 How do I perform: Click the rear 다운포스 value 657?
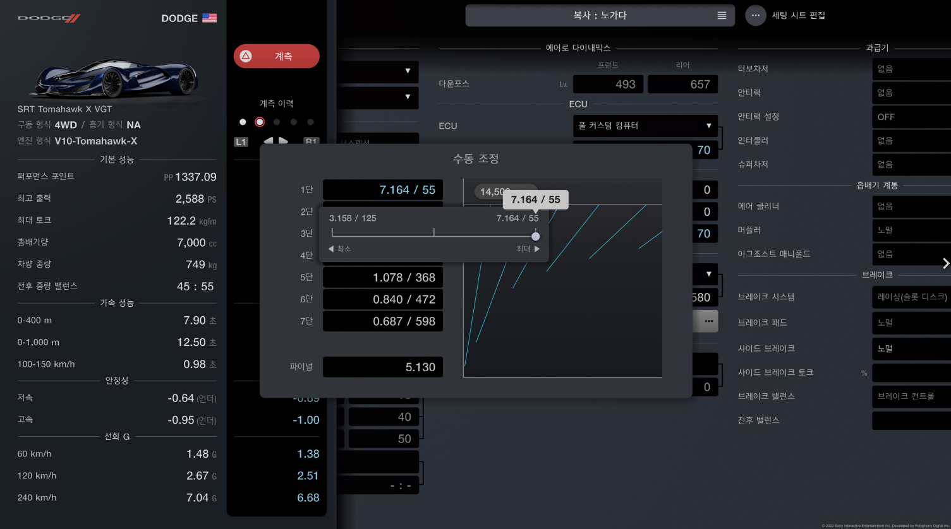pos(682,84)
